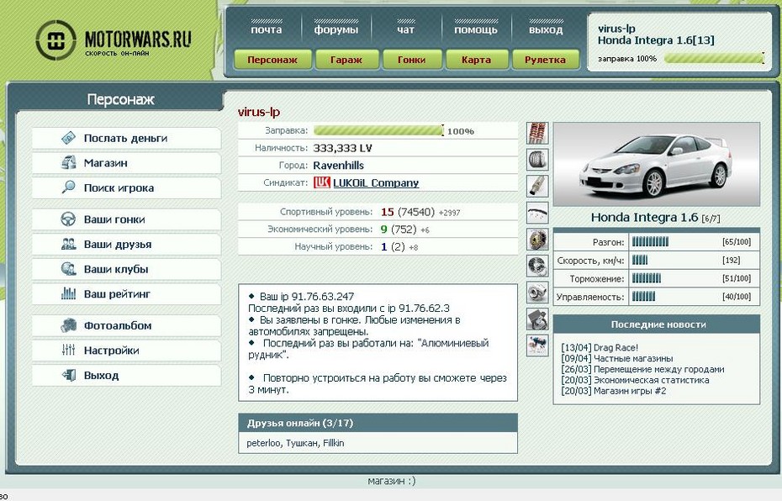
Task: Switch to the Гонки tab
Action: 412,60
